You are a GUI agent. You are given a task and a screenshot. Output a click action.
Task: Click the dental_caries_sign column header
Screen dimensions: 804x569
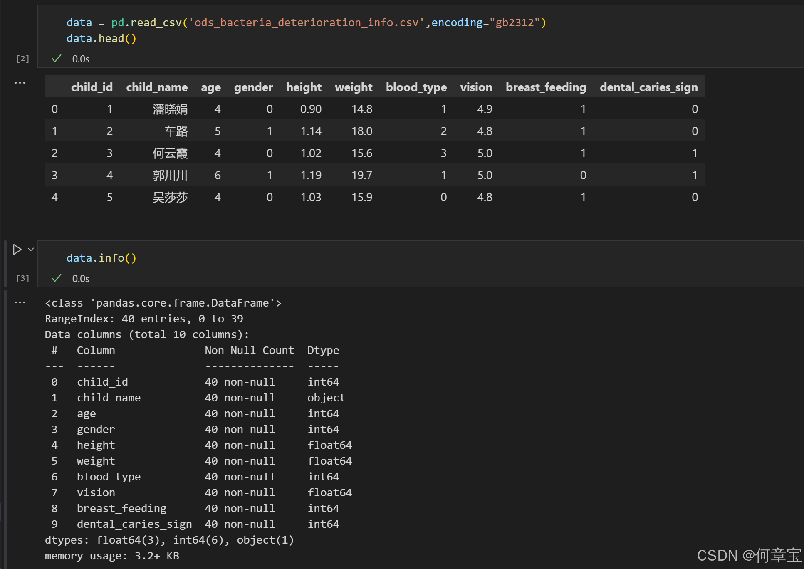click(648, 87)
